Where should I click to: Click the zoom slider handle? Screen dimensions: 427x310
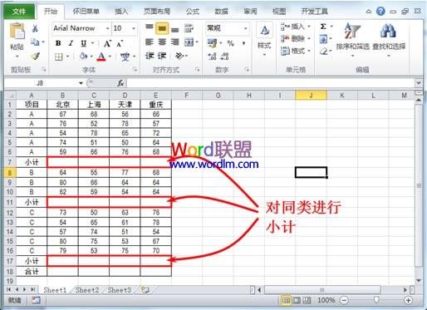[375, 300]
